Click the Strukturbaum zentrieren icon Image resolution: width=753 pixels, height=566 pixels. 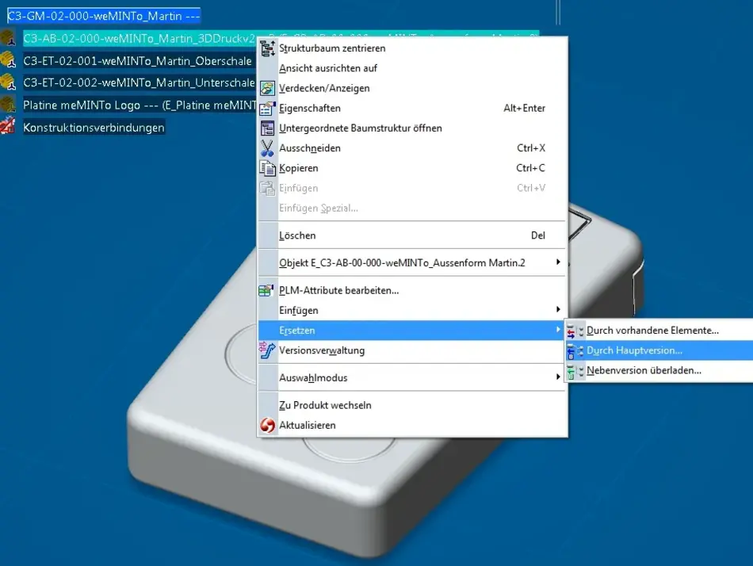(268, 48)
